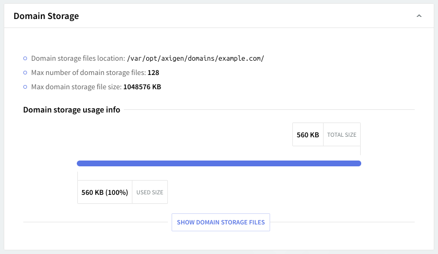
Task: Click the Domain Storage panel title
Action: pos(46,16)
